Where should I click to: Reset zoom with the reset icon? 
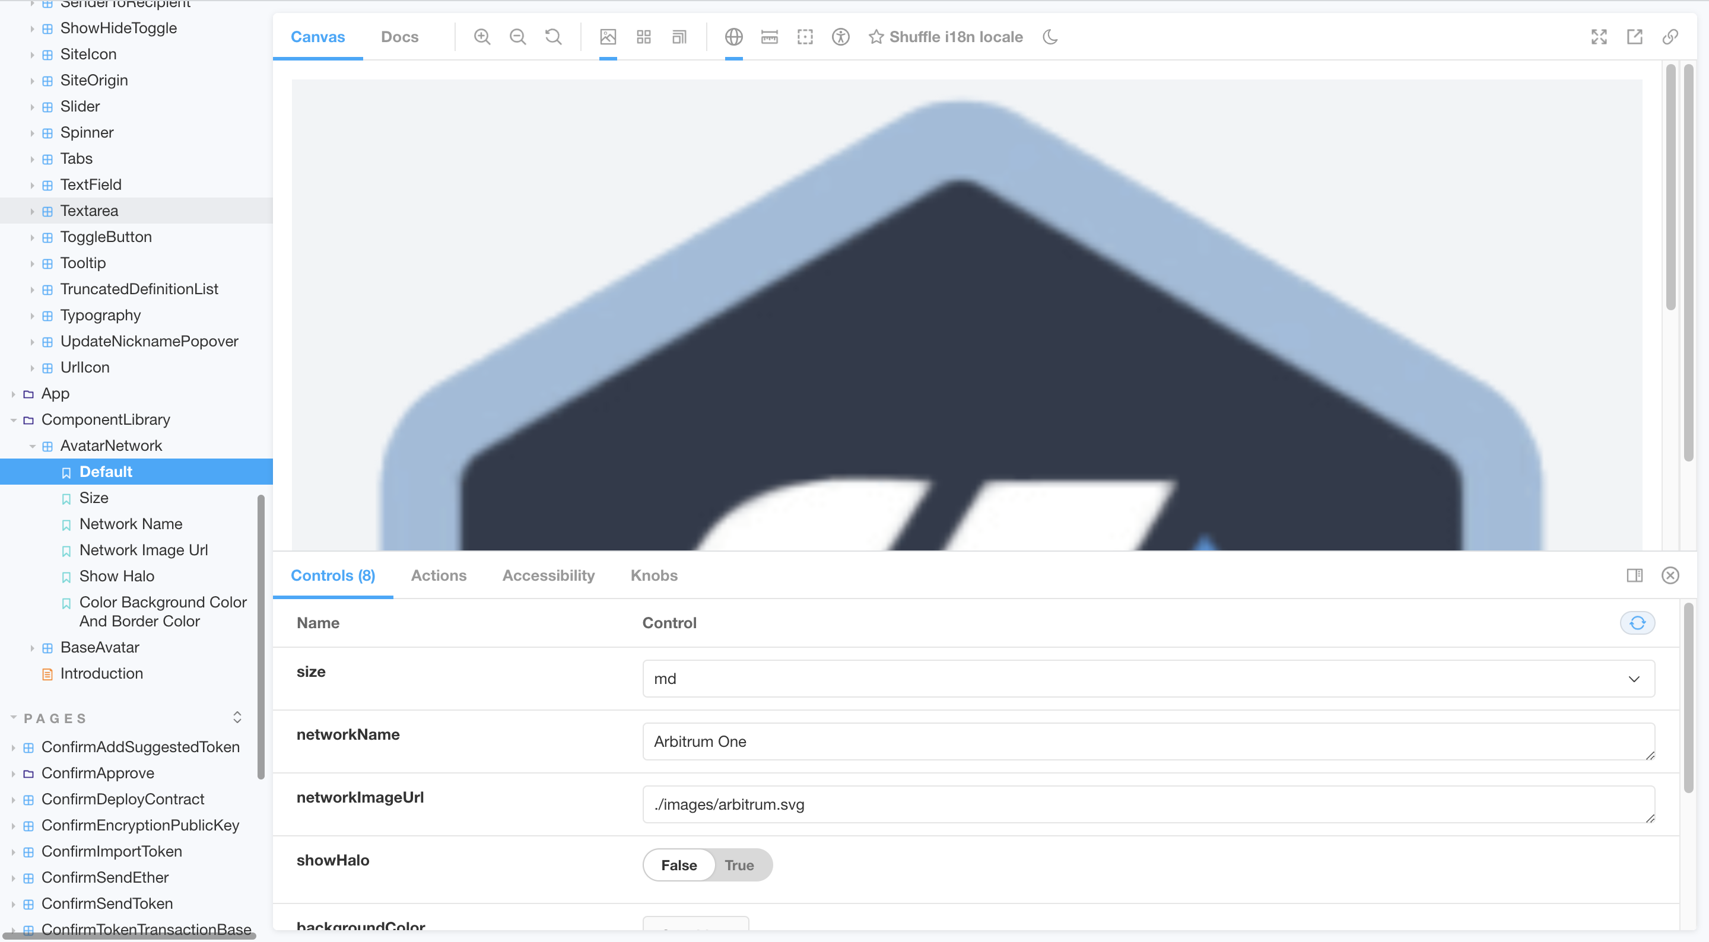click(553, 37)
